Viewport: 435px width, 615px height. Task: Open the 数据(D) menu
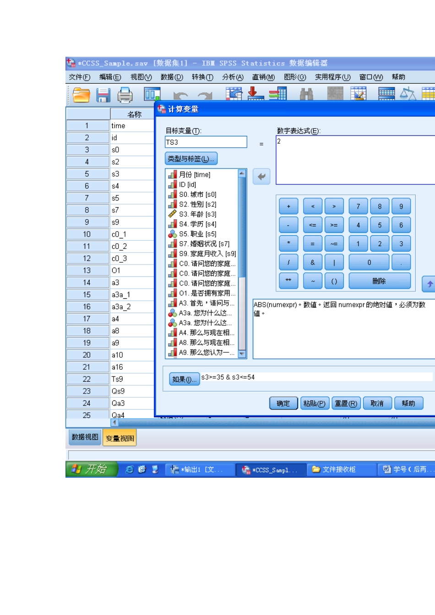pos(172,77)
